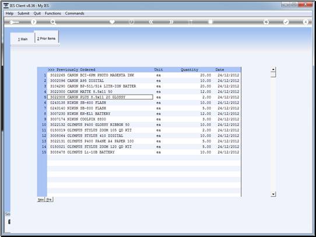
Task: Click the circular refresh icon near checkmark
Action: coord(266,22)
